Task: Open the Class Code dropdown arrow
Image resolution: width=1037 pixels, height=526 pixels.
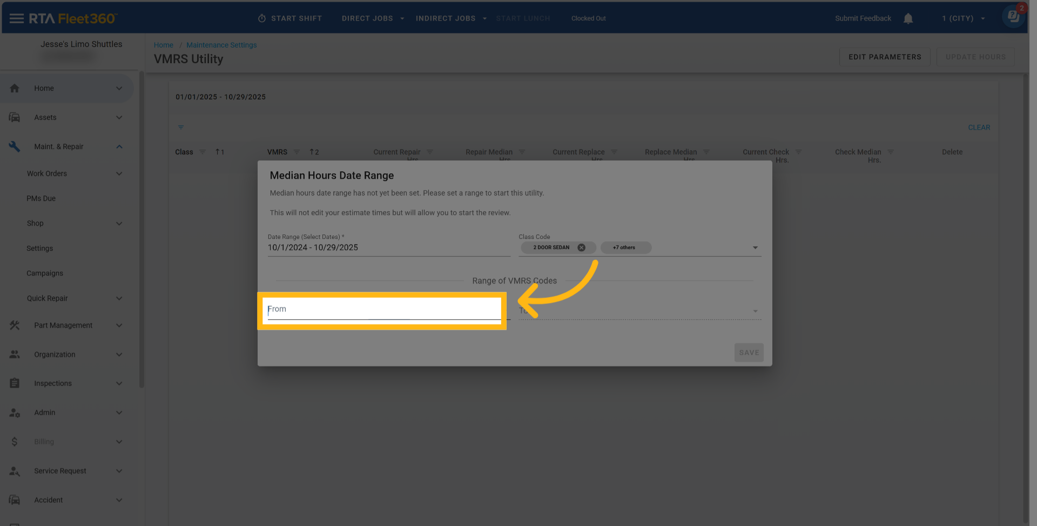Action: pos(755,247)
